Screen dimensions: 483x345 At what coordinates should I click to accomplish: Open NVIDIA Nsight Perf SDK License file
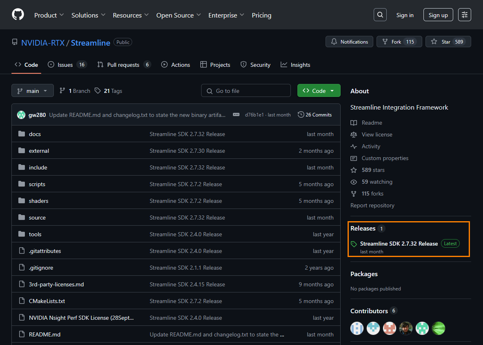coord(81,318)
